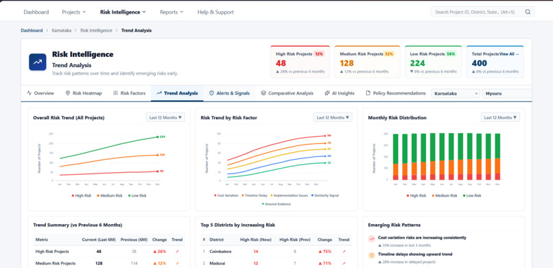
Task: Toggle Ground Evidence legend item
Action: tap(276, 204)
